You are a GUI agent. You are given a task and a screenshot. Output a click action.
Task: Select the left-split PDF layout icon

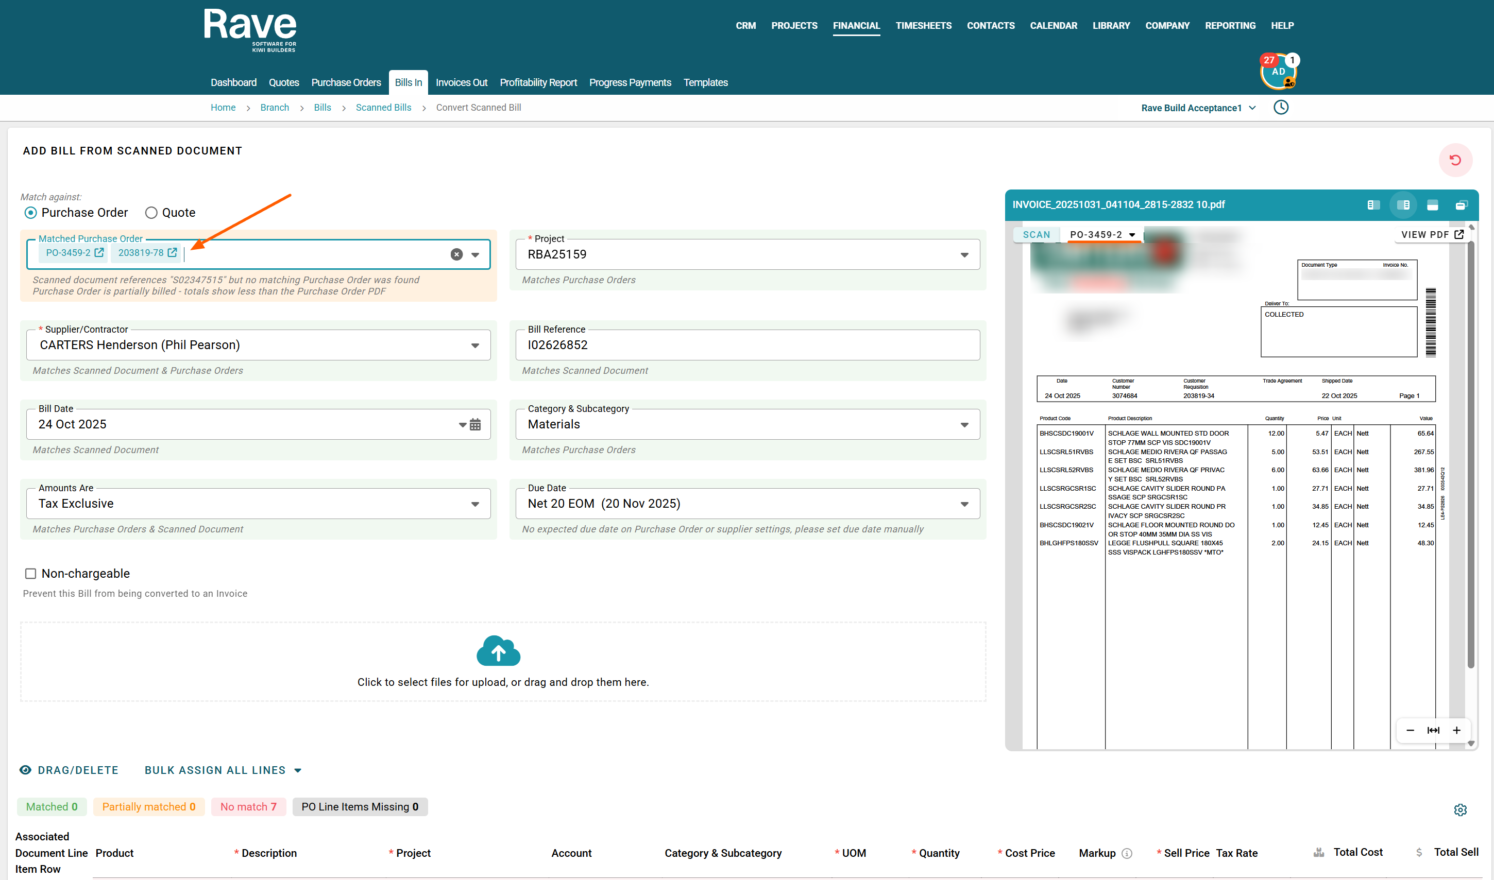(x=1373, y=205)
